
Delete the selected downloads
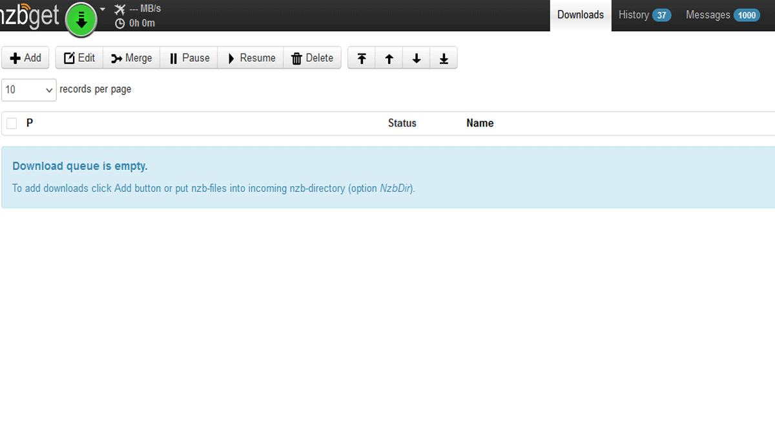click(312, 58)
